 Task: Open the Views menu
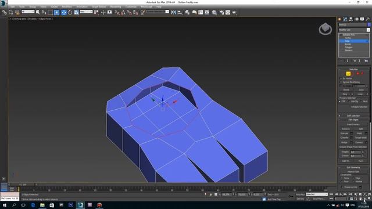coord(44,7)
